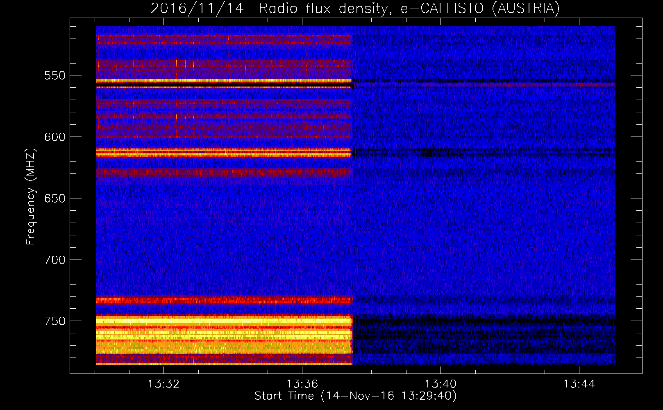Click the 600 frequency tick label
Viewport: 663px width, 410px height.
click(55, 137)
